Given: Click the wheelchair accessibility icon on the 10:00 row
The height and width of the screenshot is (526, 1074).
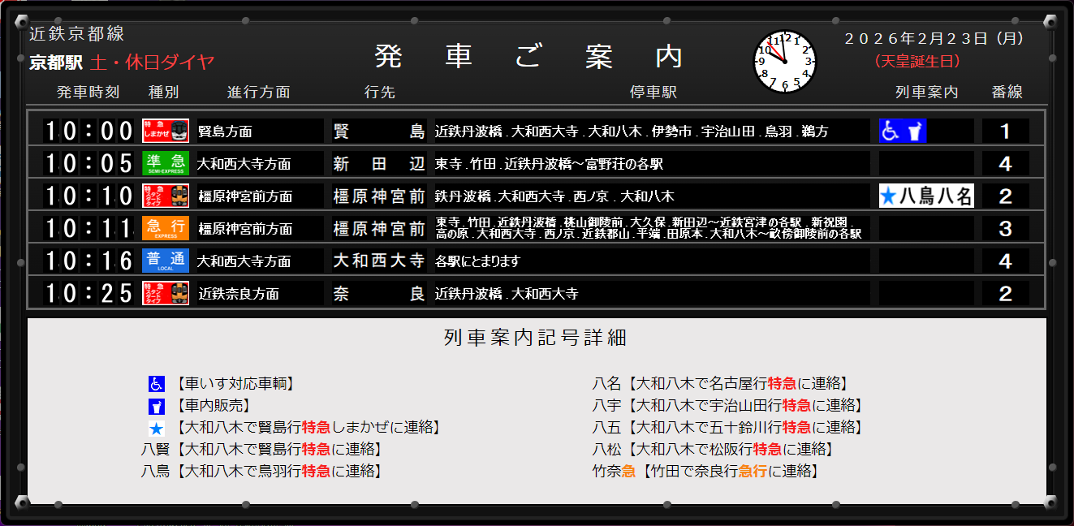Looking at the screenshot, I should click(888, 131).
